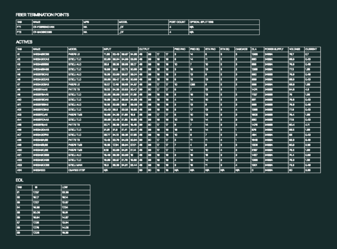Click MODEL header in Actives table
The width and height of the screenshot is (337, 249).
tap(73, 49)
